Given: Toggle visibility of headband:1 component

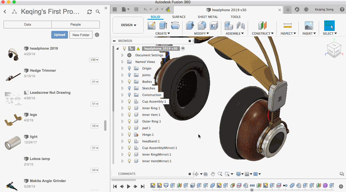Looking at the screenshot, I should pos(129,141).
